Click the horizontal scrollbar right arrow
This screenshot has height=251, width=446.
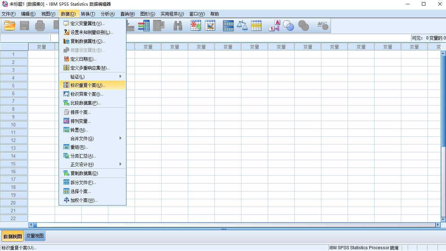(437, 225)
